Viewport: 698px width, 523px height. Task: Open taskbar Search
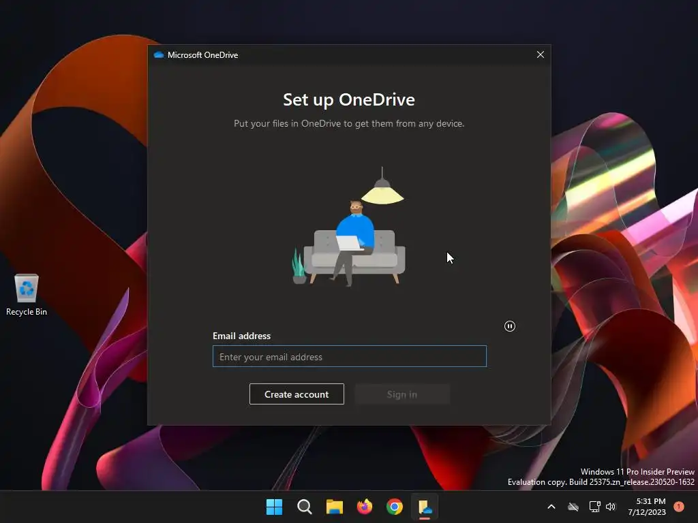coord(305,507)
